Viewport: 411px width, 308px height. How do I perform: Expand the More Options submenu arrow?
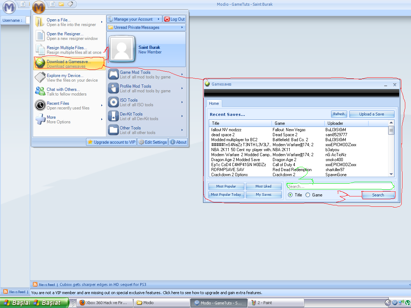(102, 119)
